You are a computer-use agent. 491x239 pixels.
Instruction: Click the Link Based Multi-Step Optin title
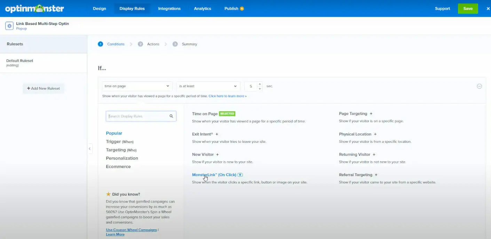click(42, 24)
